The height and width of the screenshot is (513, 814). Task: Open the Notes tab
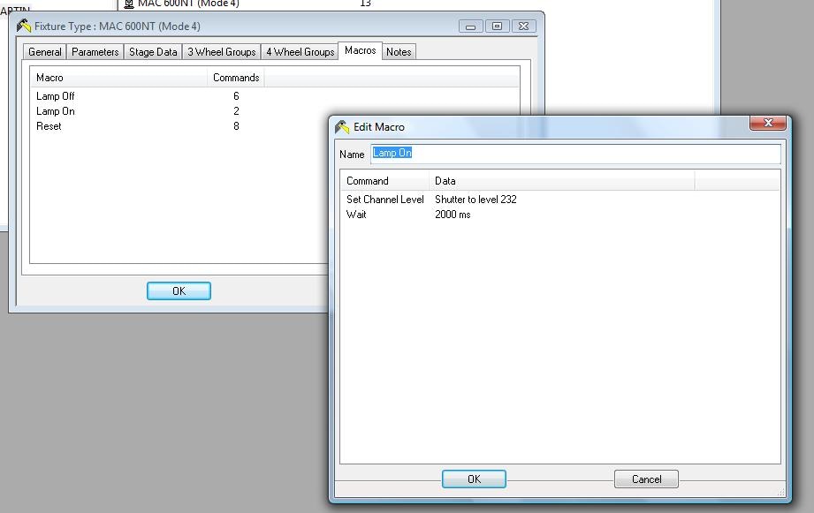pos(399,52)
